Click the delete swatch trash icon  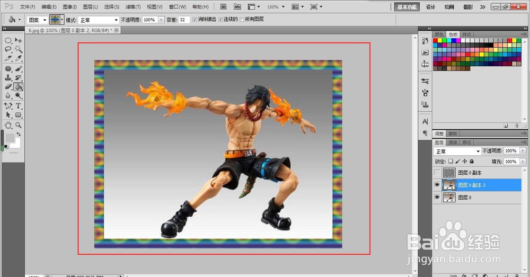tap(516, 126)
